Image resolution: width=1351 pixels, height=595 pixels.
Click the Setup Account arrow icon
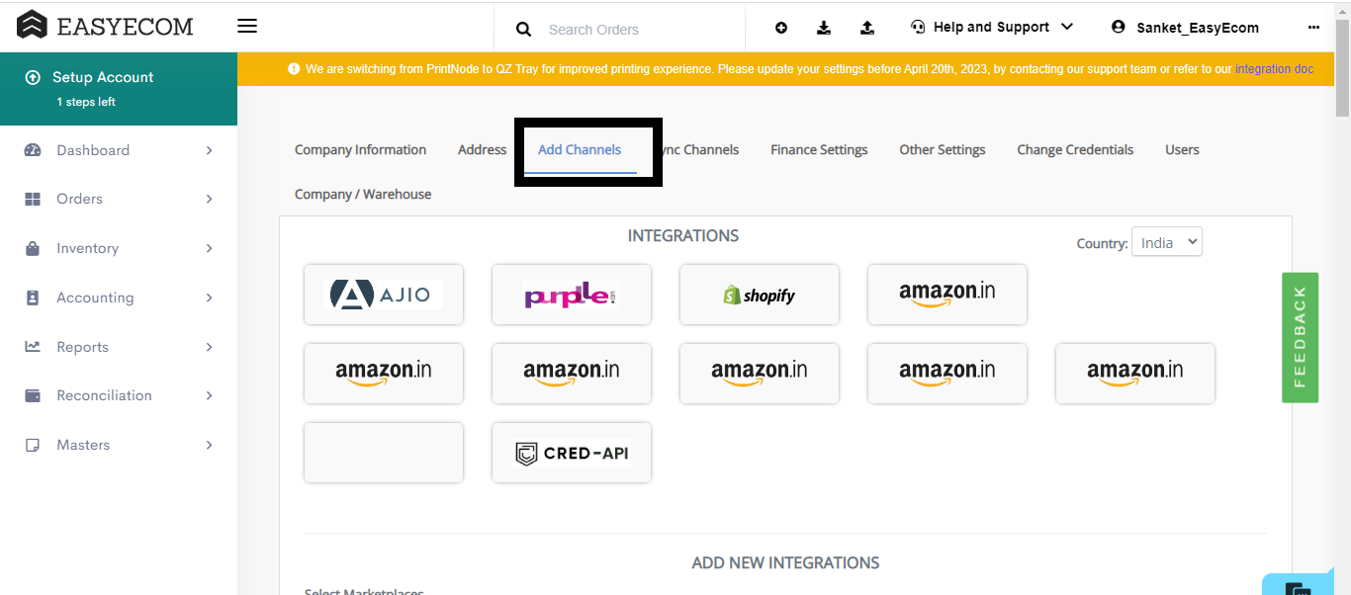pyautogui.click(x=33, y=77)
